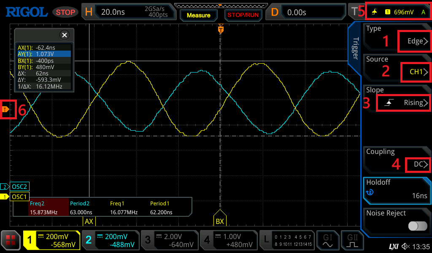The height and width of the screenshot is (253, 432).
Task: Open the red grid main menu icon
Action: click(x=11, y=240)
